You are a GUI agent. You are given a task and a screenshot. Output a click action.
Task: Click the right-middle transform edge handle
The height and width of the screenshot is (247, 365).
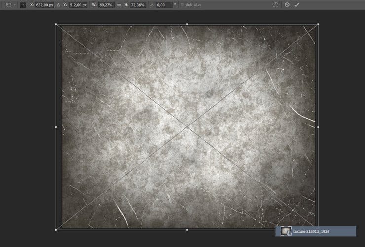pos(318,127)
